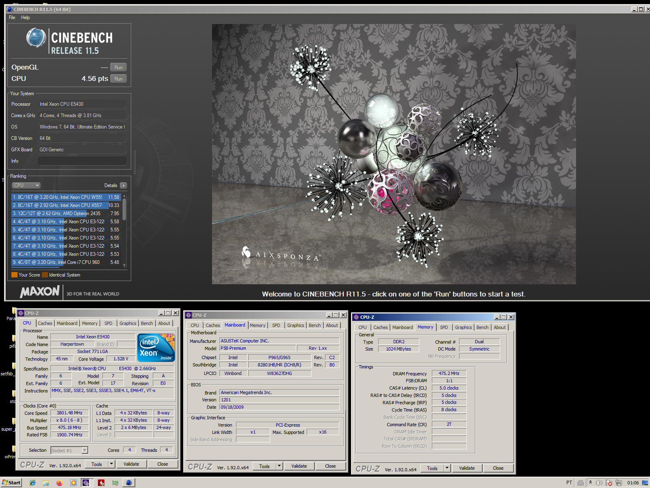This screenshot has height=488, width=650.
Task: Open the network tray icon
Action: (x=618, y=483)
